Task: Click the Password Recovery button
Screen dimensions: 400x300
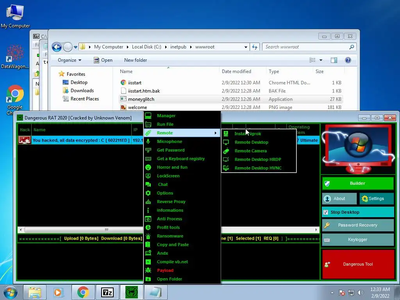Action: point(358,225)
